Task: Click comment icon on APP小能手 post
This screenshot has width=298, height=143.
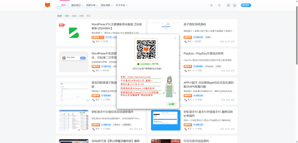Action: click(222, 100)
